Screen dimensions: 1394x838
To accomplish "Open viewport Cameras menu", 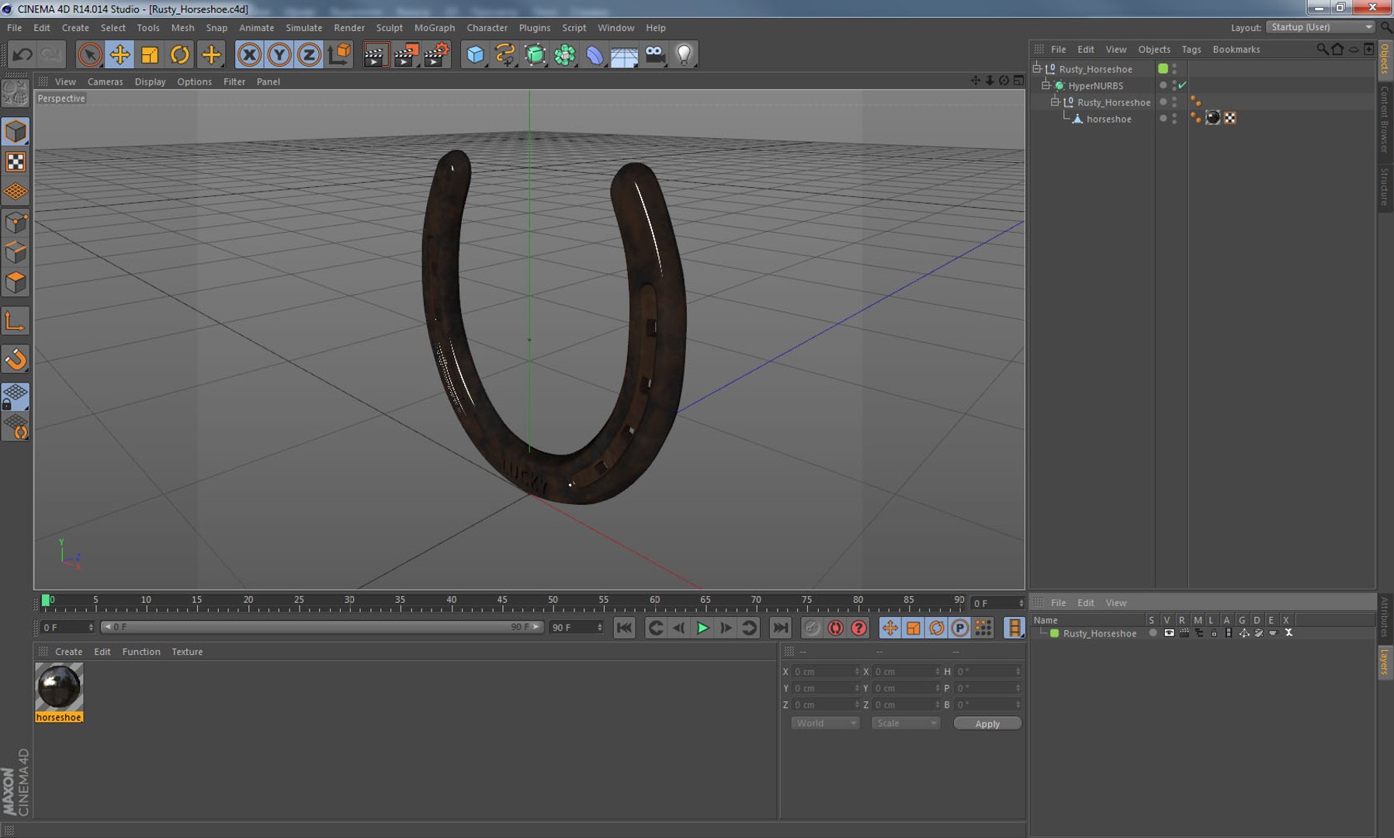I will pyautogui.click(x=105, y=81).
